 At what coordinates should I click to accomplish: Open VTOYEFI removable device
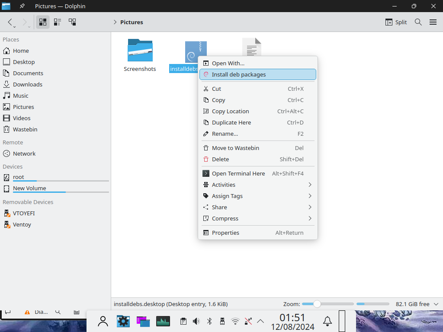coord(55,213)
